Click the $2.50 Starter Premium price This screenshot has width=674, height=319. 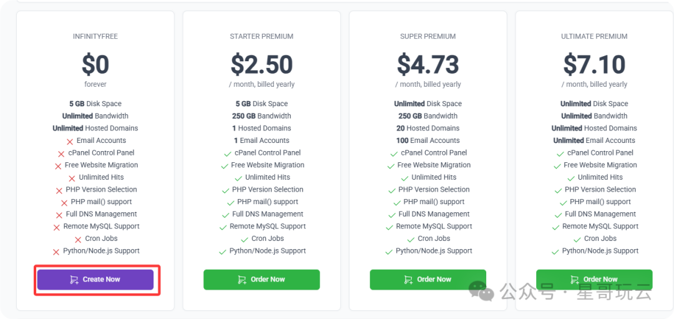point(261,64)
